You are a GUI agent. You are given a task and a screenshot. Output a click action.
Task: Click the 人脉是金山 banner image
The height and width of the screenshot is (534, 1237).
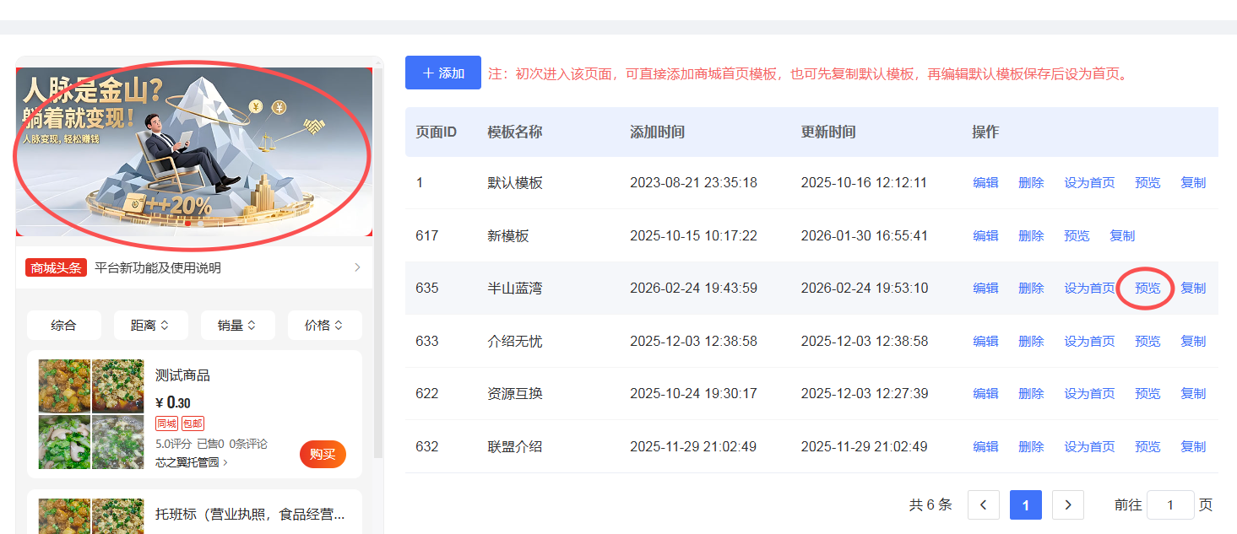tap(194, 152)
